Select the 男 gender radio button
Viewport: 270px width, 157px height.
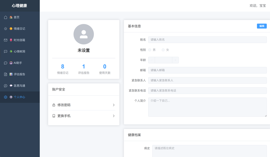[x=150, y=50]
